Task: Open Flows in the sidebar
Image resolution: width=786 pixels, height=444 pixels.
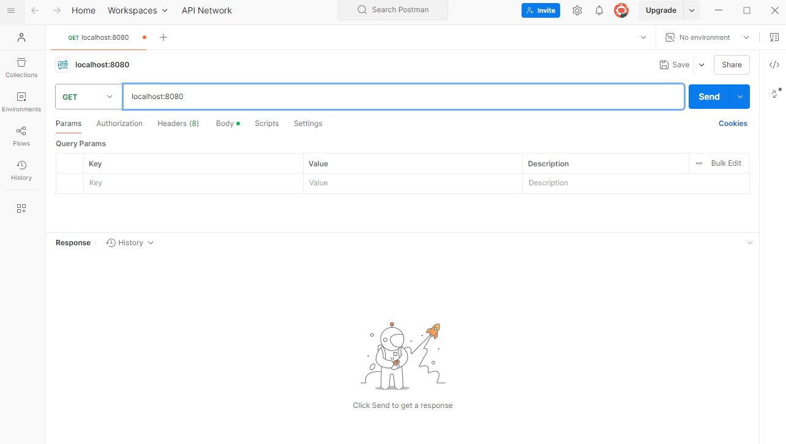Action: (x=21, y=136)
